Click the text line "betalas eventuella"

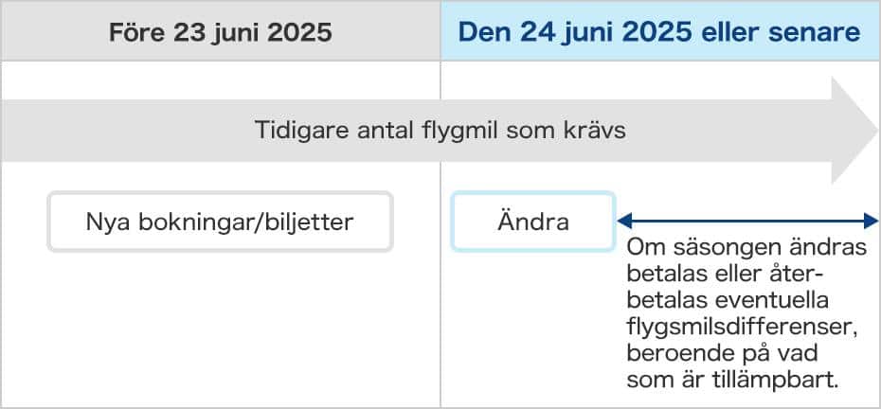point(728,301)
